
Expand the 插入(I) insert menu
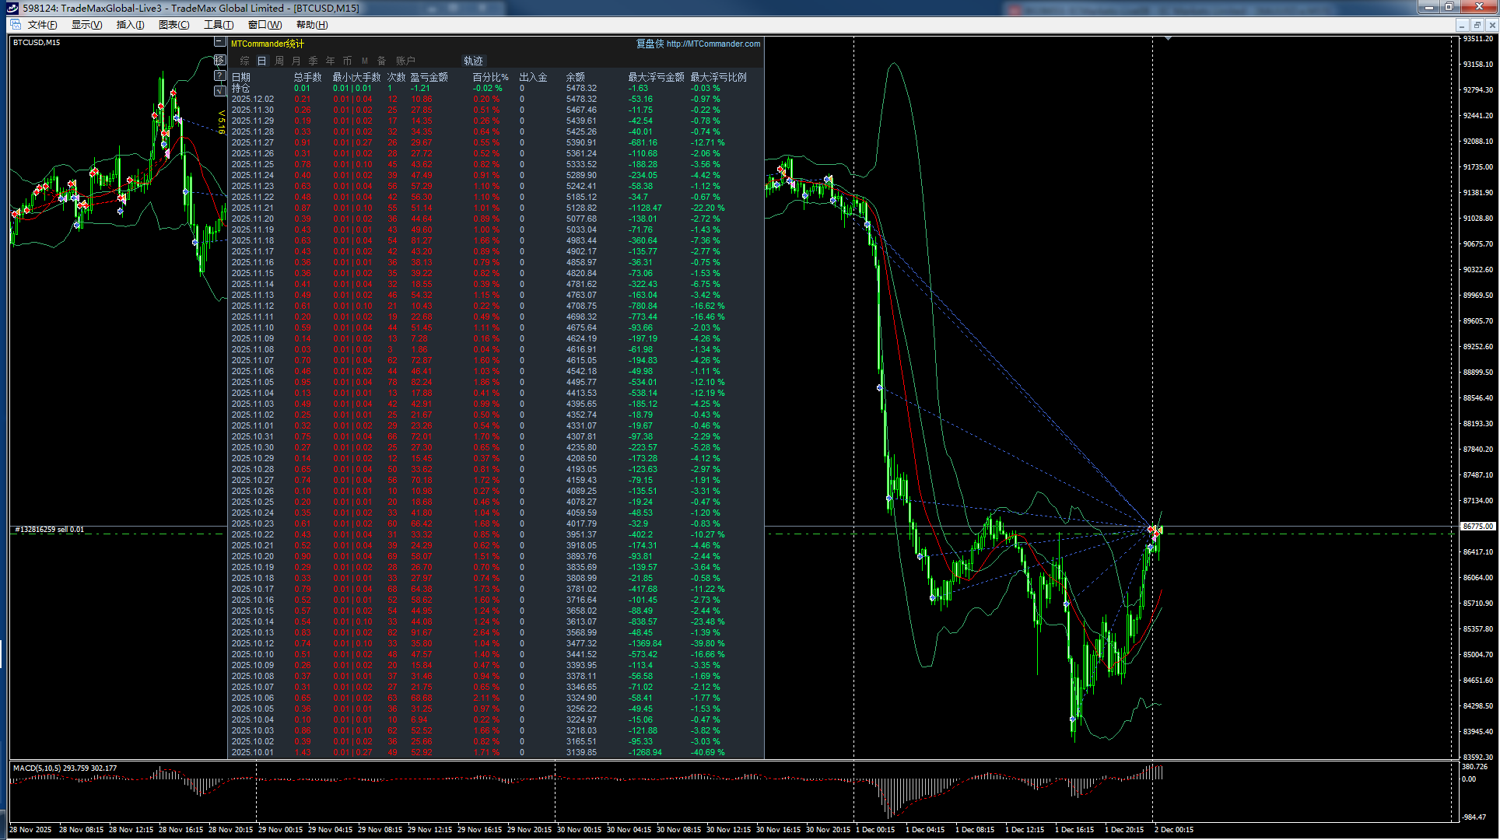[x=130, y=25]
